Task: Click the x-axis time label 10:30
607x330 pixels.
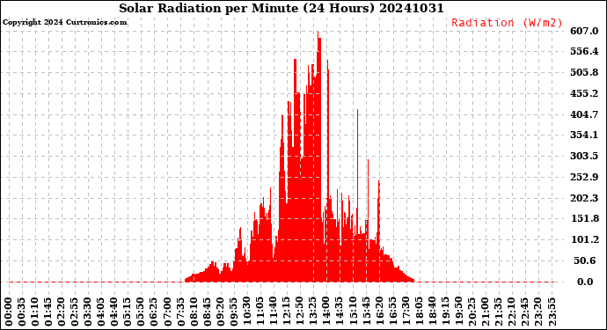Action: coord(247,312)
